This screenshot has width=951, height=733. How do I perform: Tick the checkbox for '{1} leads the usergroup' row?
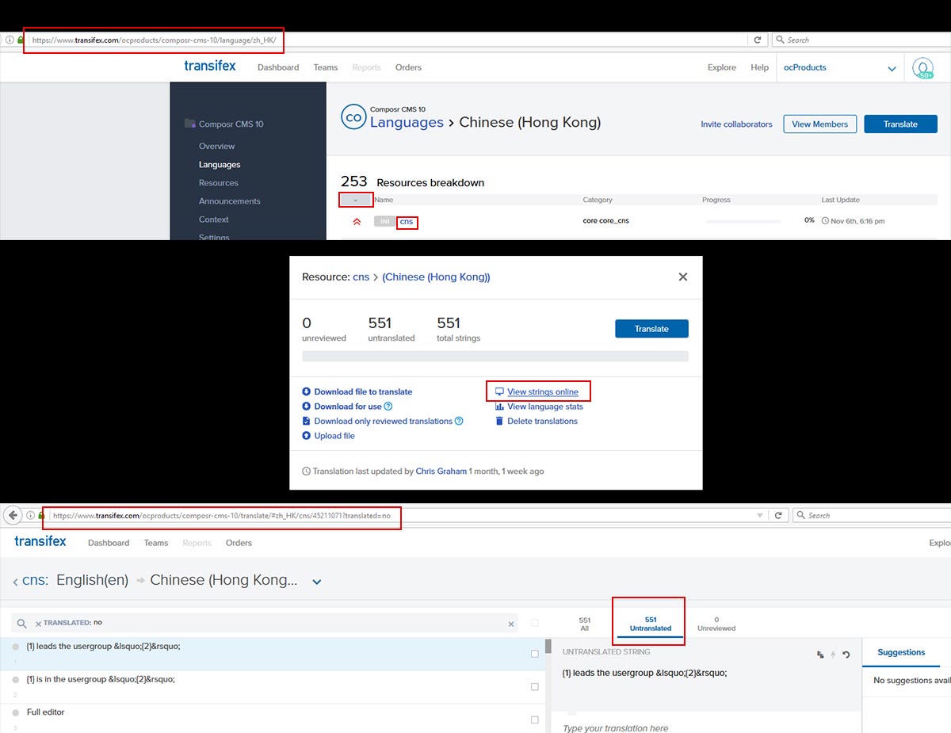pyautogui.click(x=535, y=654)
